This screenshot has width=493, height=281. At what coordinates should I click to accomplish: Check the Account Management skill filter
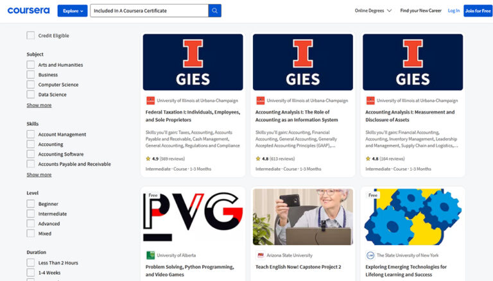click(x=31, y=134)
